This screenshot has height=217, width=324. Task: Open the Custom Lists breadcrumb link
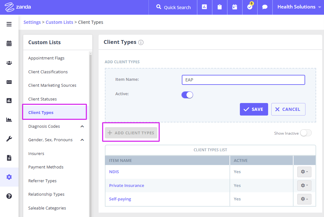pyautogui.click(x=59, y=22)
